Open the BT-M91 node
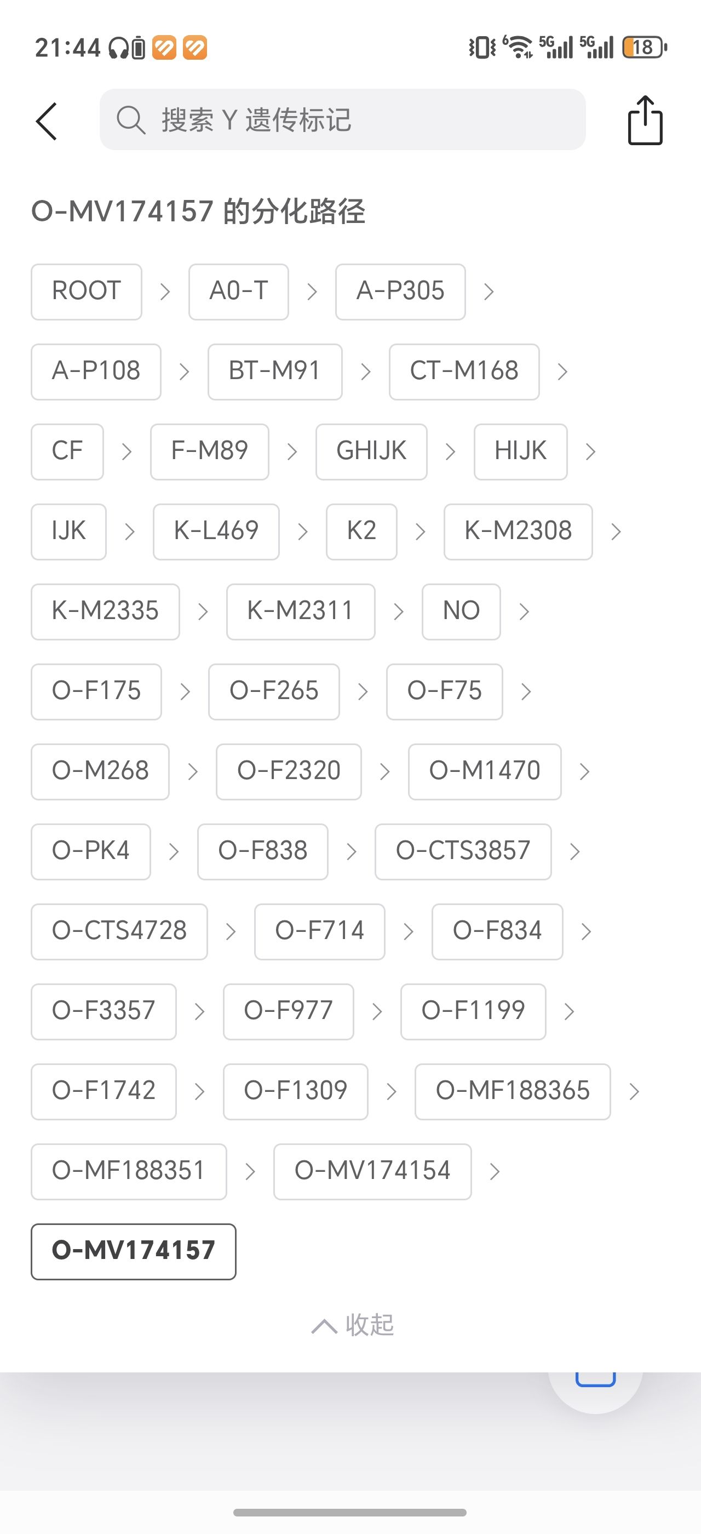Viewport: 701px width, 1534px height. pyautogui.click(x=275, y=371)
